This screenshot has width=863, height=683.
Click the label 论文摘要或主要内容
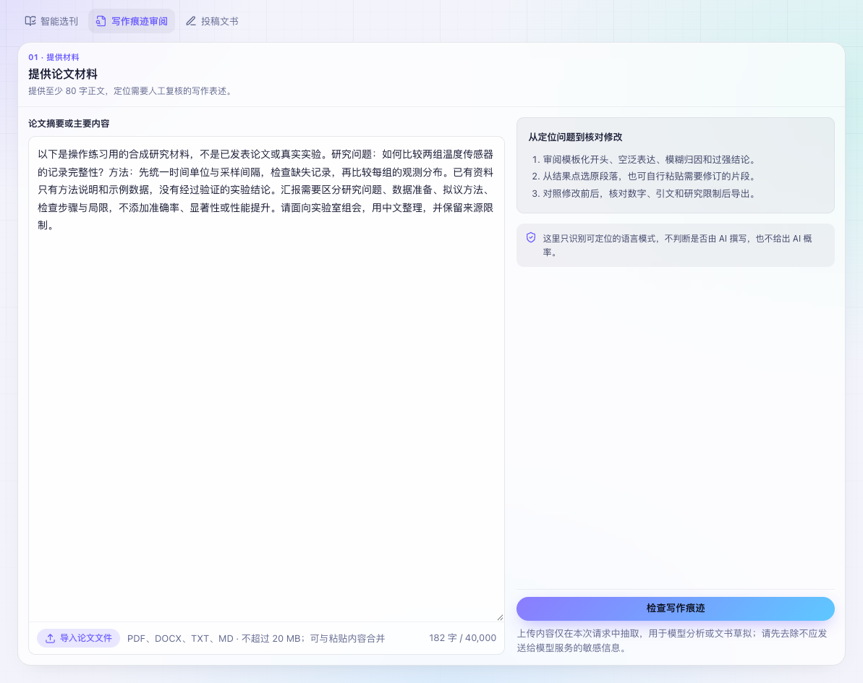point(69,124)
